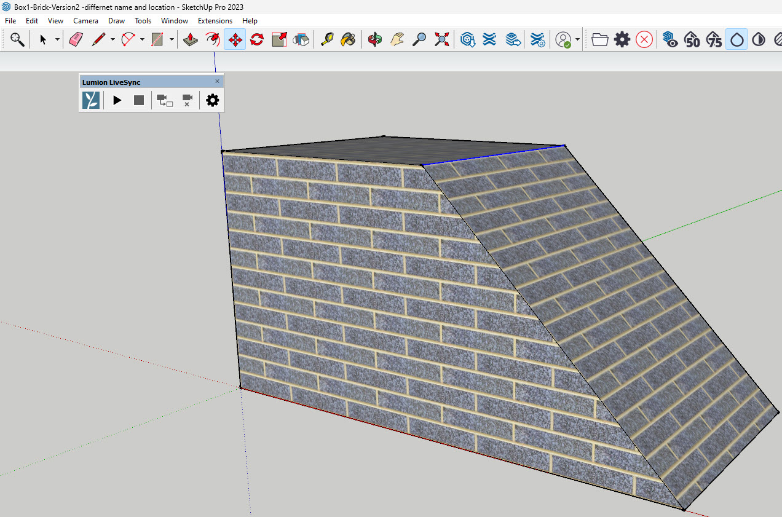Toggle the 75 percent opacity view
The width and height of the screenshot is (782, 517).
(x=714, y=40)
